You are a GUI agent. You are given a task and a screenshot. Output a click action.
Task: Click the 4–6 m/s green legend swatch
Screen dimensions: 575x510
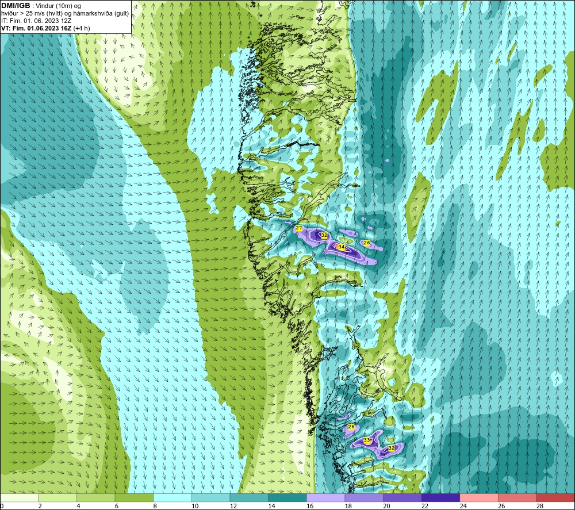pyautogui.click(x=95, y=497)
